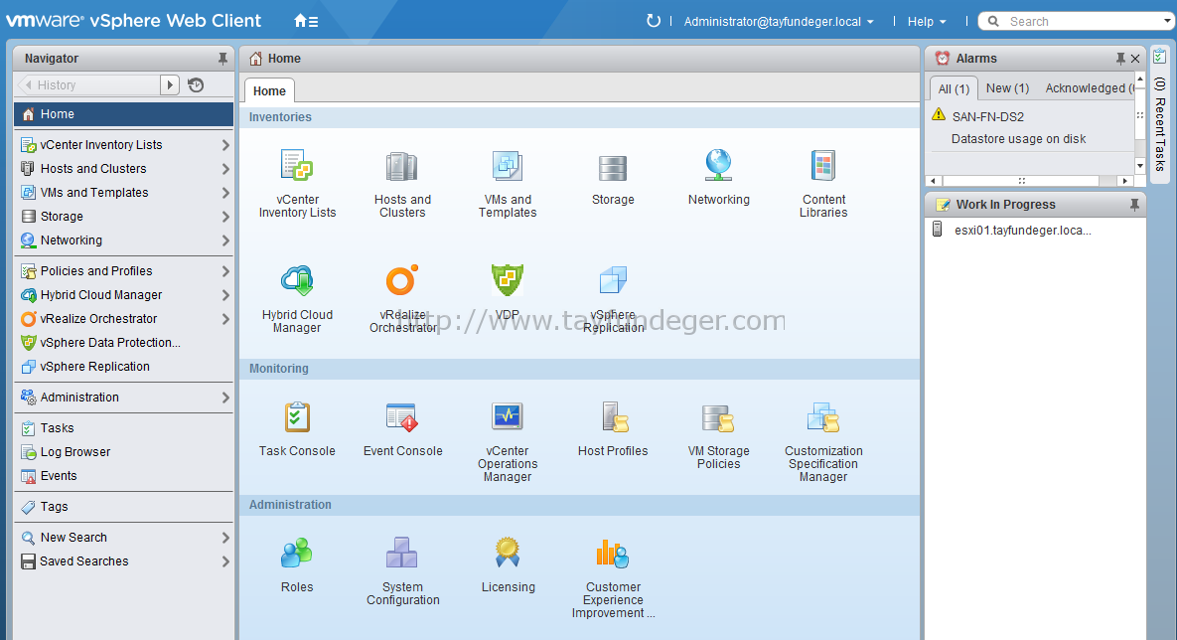The width and height of the screenshot is (1177, 640).
Task: Open the vSphere Replication icon in Home panel
Action: point(613,280)
